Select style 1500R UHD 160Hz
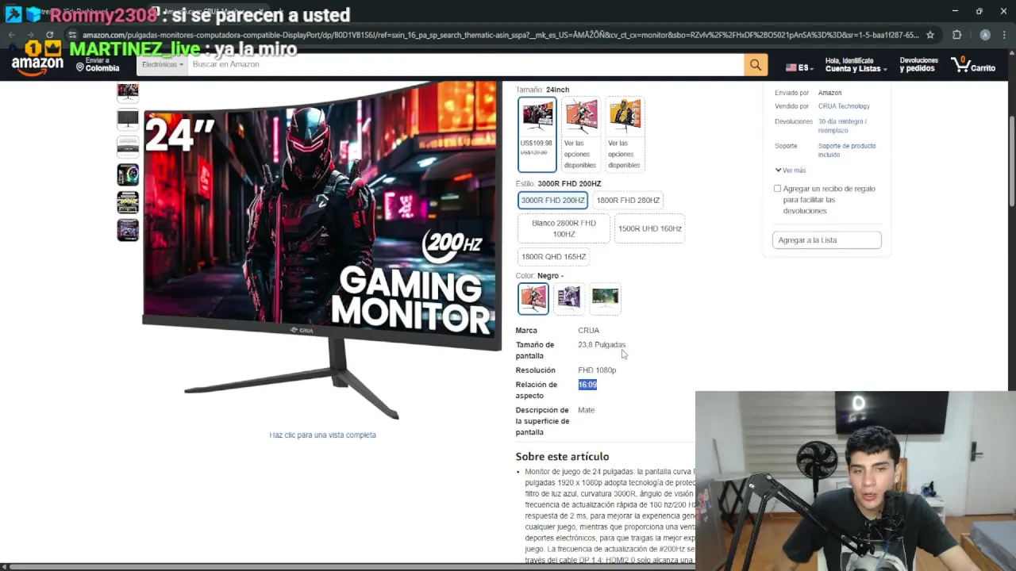The image size is (1016, 571). point(649,228)
